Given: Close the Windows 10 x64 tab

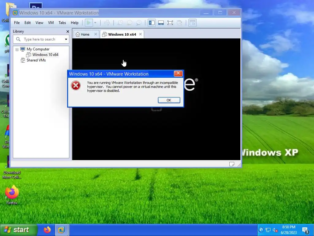Looking at the screenshot, I should pyautogui.click(x=140, y=34).
